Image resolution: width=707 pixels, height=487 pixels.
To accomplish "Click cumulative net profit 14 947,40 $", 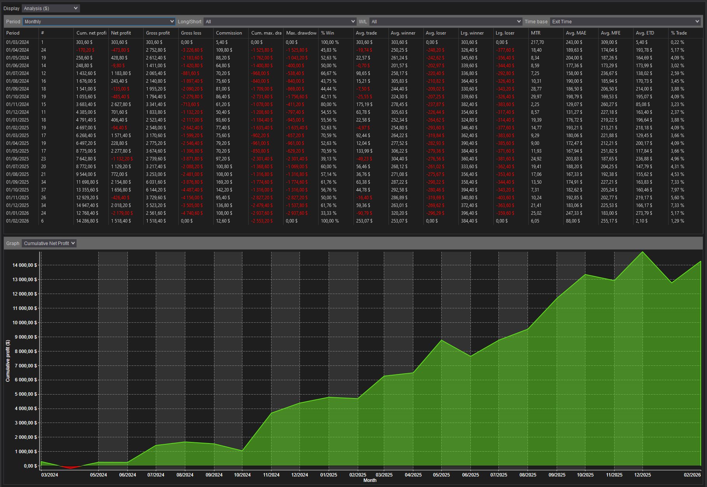I will [x=87, y=205].
